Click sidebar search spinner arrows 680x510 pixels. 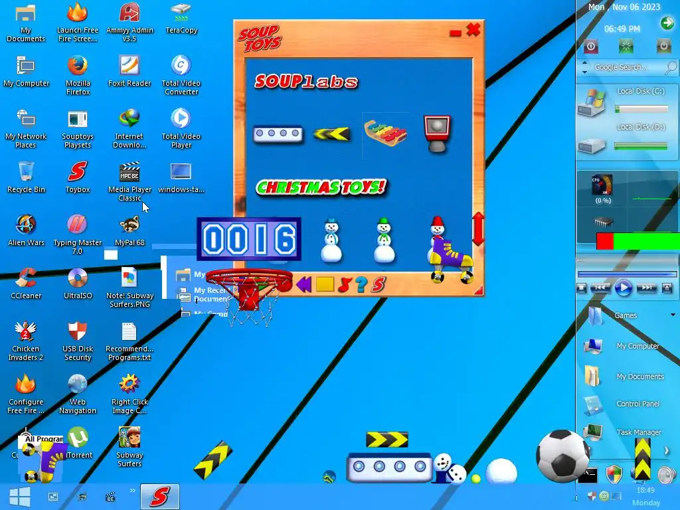(x=584, y=67)
